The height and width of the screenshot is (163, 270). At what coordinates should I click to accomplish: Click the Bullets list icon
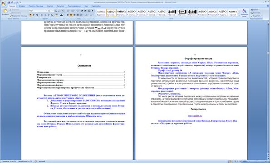coord(68,11)
